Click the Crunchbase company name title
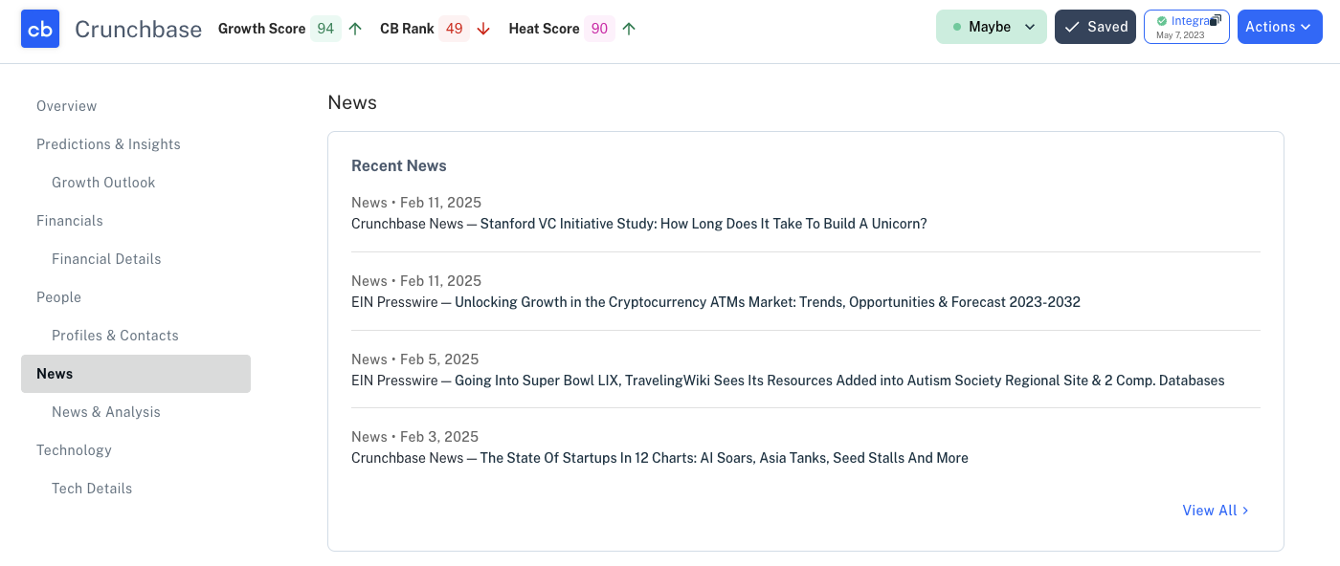 (138, 30)
